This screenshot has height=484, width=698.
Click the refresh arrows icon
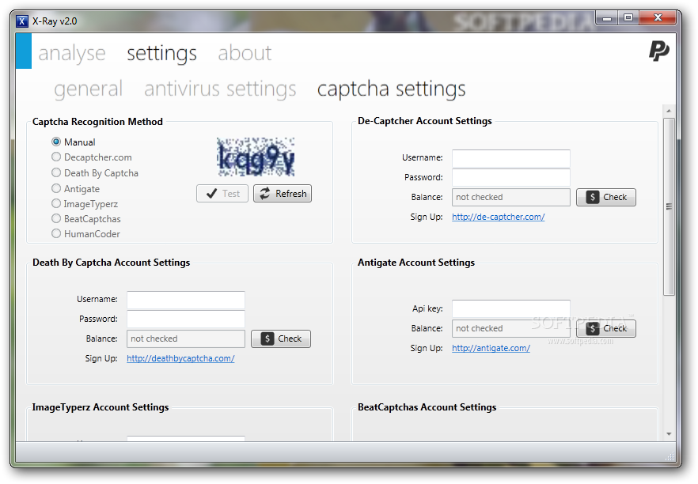[265, 193]
